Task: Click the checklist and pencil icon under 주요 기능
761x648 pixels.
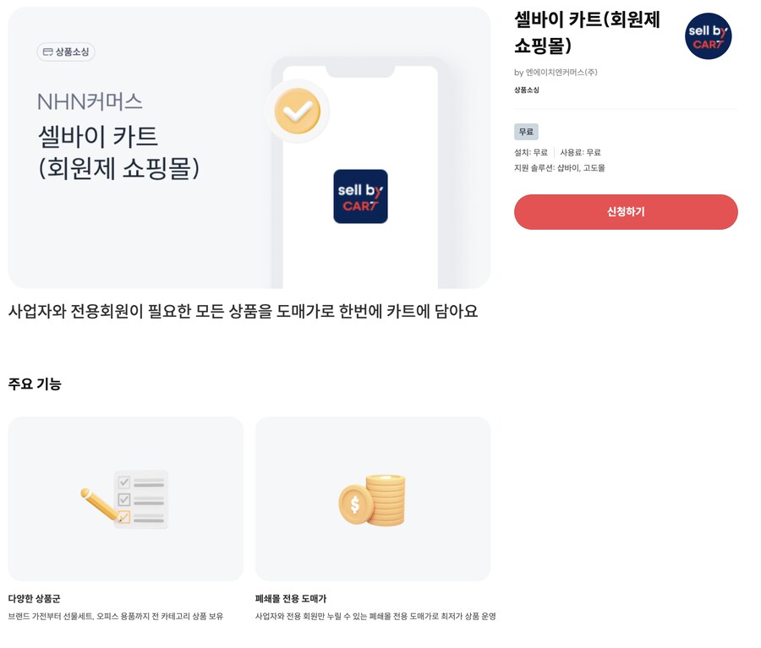Action: 125,498
